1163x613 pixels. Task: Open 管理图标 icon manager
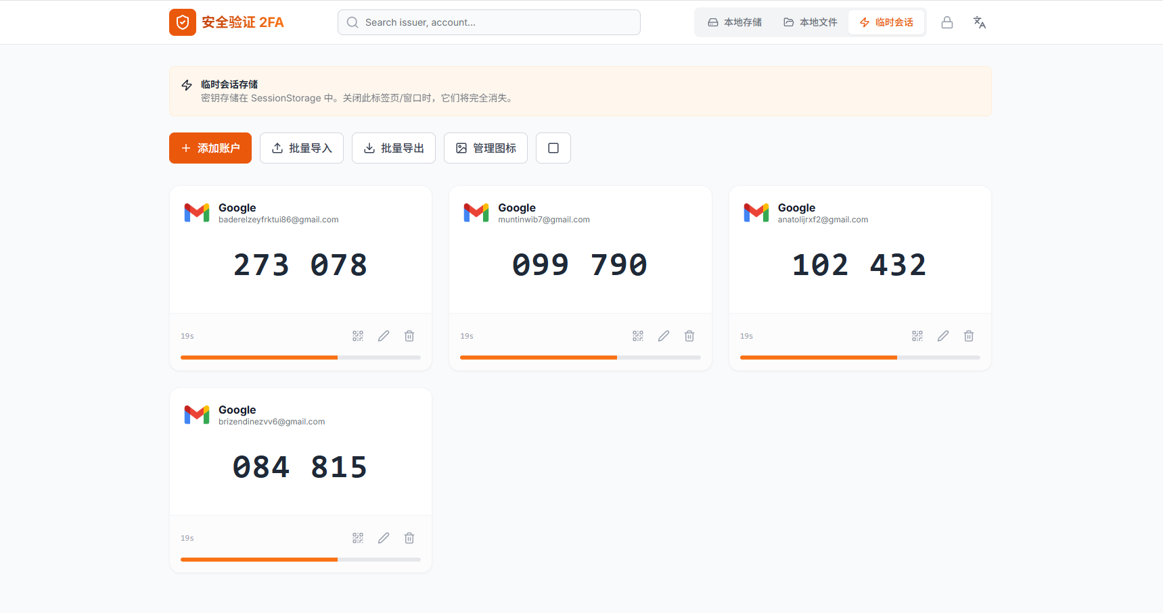(485, 148)
